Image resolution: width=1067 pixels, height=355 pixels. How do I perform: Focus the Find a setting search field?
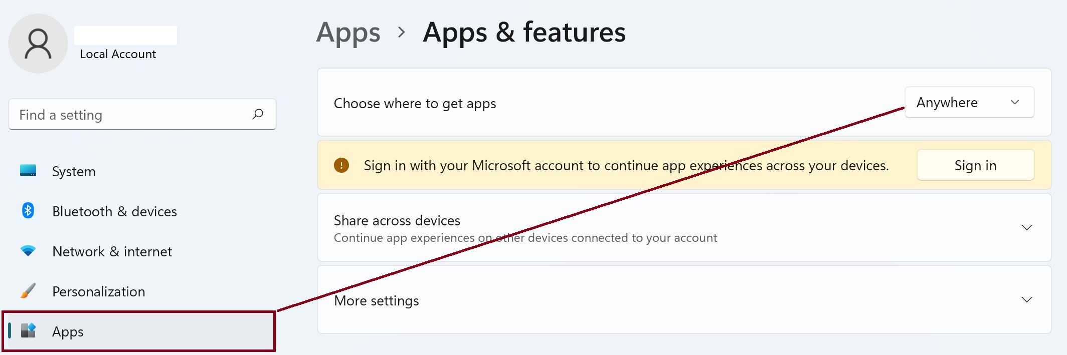pos(130,115)
